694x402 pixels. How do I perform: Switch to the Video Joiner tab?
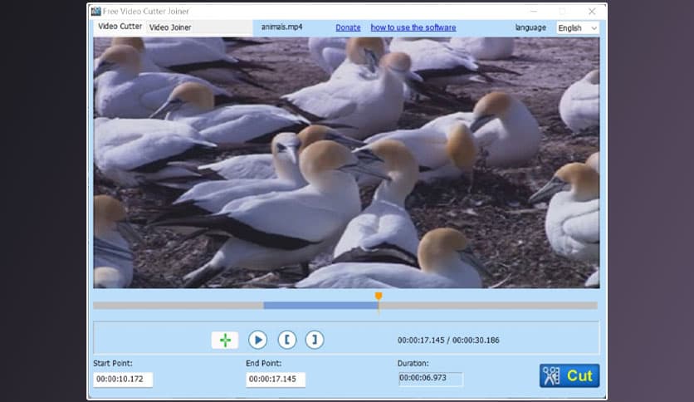pos(170,27)
